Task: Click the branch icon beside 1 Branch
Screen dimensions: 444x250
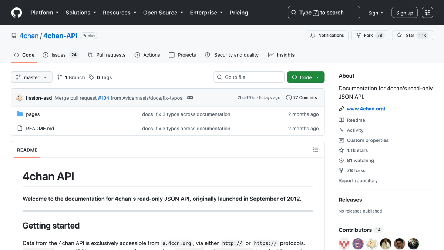Action: (60, 77)
